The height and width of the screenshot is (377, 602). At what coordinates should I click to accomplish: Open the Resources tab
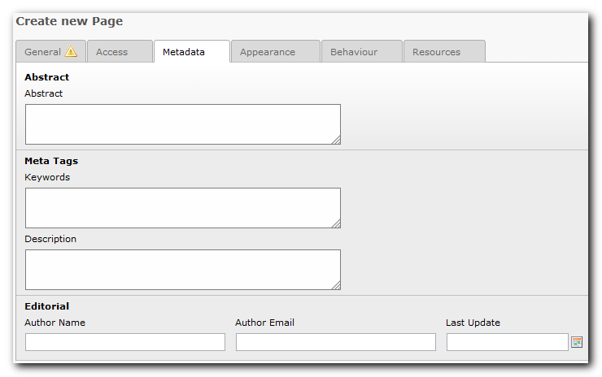[437, 52]
